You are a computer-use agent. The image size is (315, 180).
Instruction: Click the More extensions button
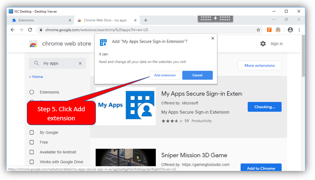pyautogui.click(x=259, y=65)
